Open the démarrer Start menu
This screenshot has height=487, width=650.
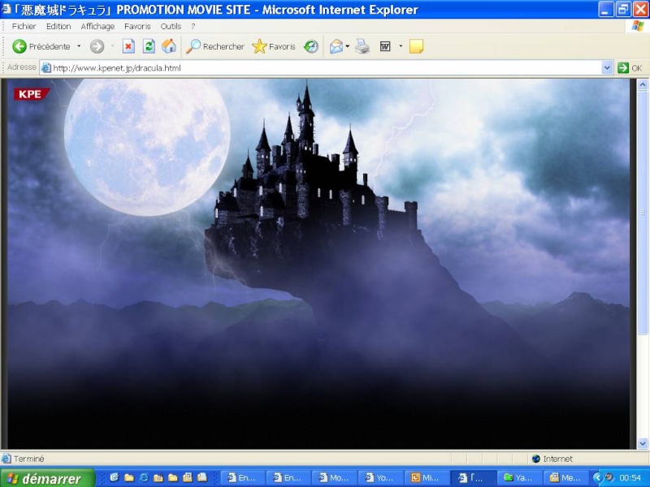pyautogui.click(x=48, y=478)
